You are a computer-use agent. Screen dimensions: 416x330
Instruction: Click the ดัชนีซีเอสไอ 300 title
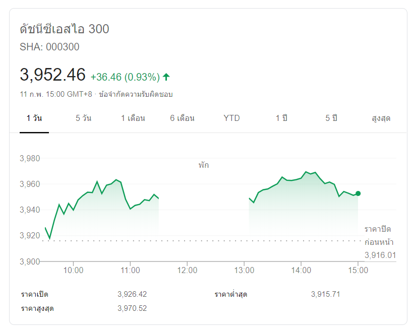tap(65, 29)
